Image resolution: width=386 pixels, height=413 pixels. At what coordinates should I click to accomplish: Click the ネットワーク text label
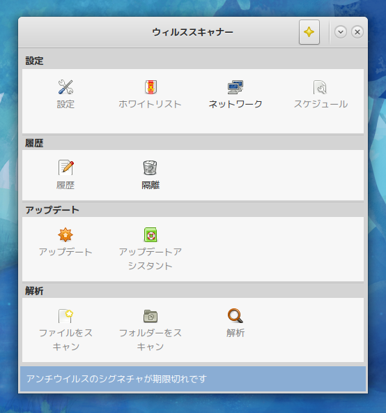pos(236,104)
